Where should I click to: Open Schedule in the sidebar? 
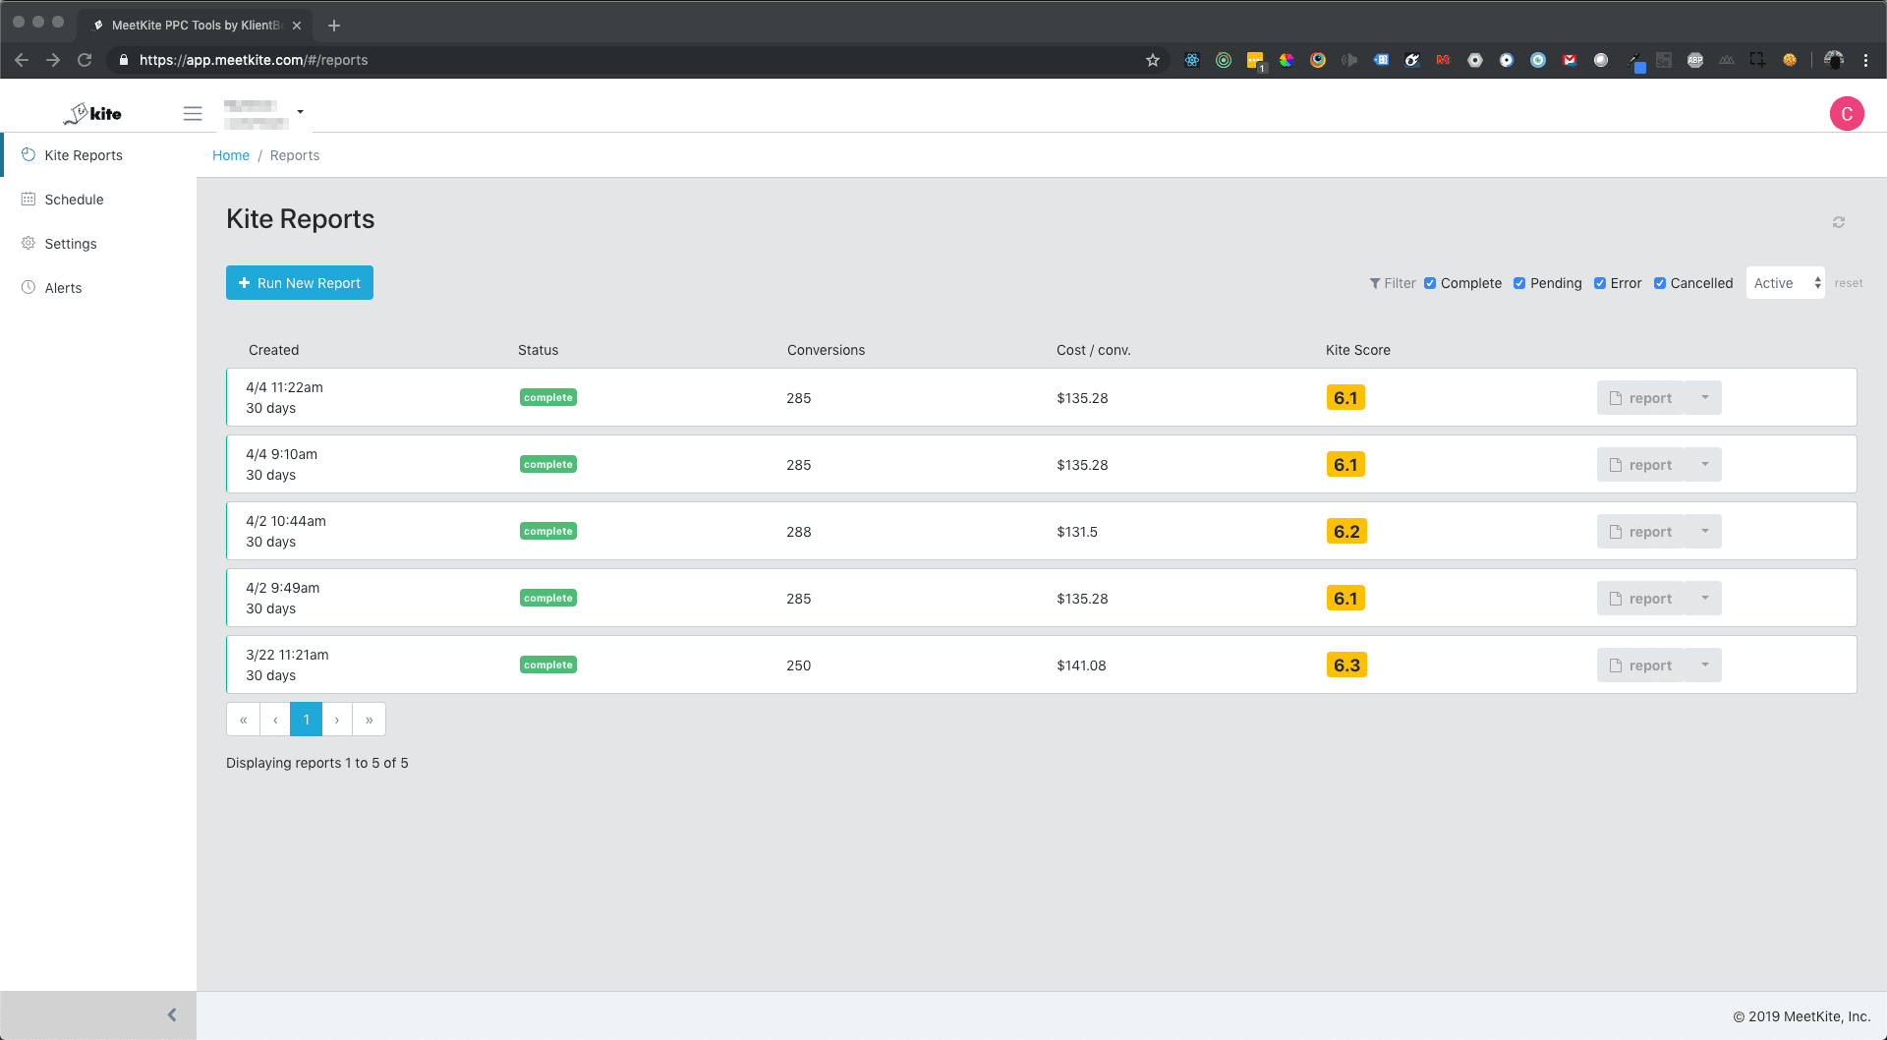click(74, 200)
